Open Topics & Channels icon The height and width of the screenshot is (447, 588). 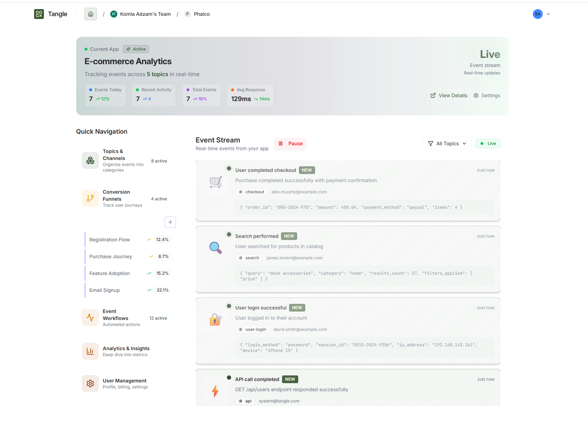tap(90, 160)
